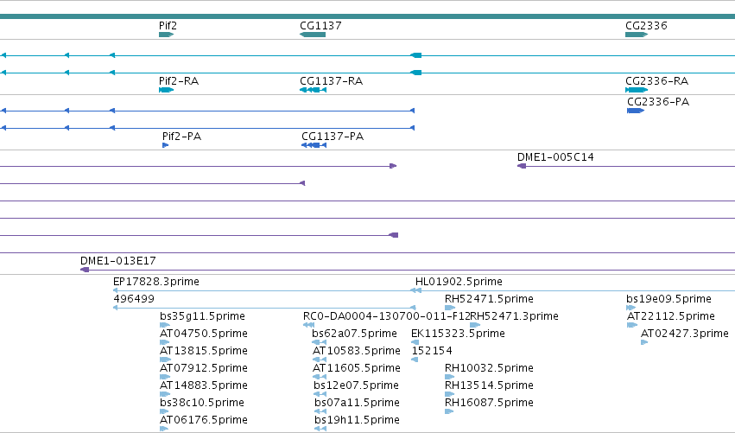Select the CG2336-RA transcript glyph
This screenshot has height=433, width=735.
(x=637, y=90)
